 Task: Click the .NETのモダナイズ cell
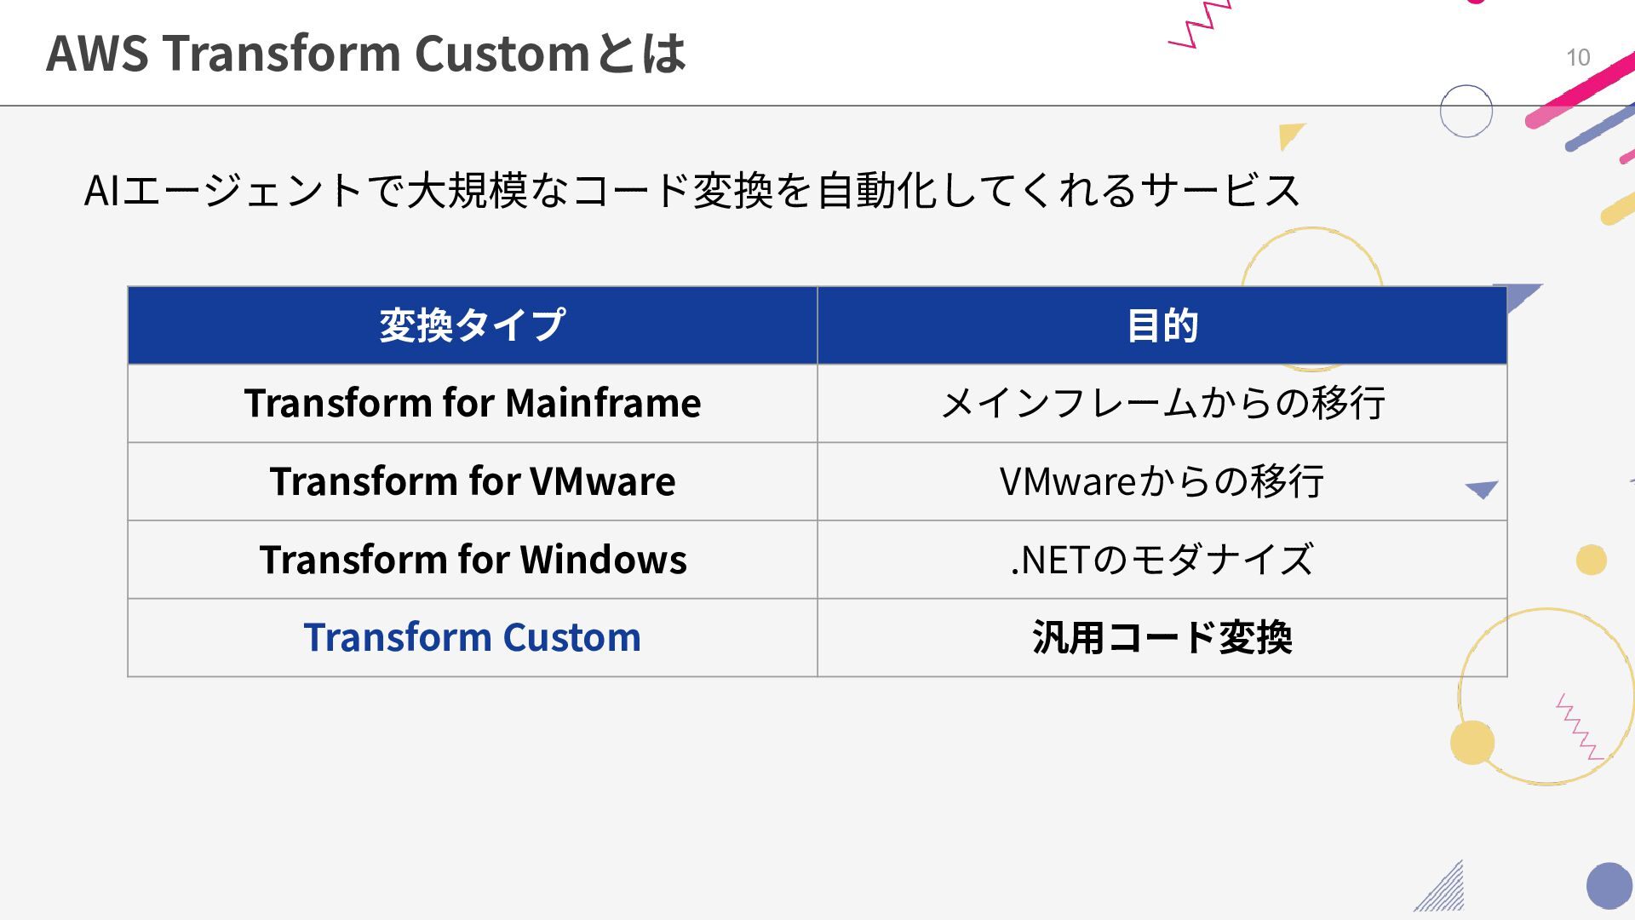click(x=1162, y=560)
